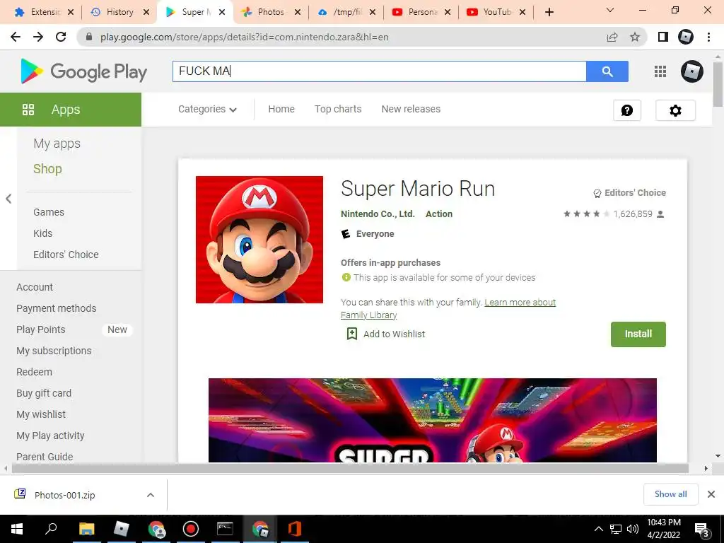Click the Add to Wishlist bookmark icon

(x=352, y=334)
